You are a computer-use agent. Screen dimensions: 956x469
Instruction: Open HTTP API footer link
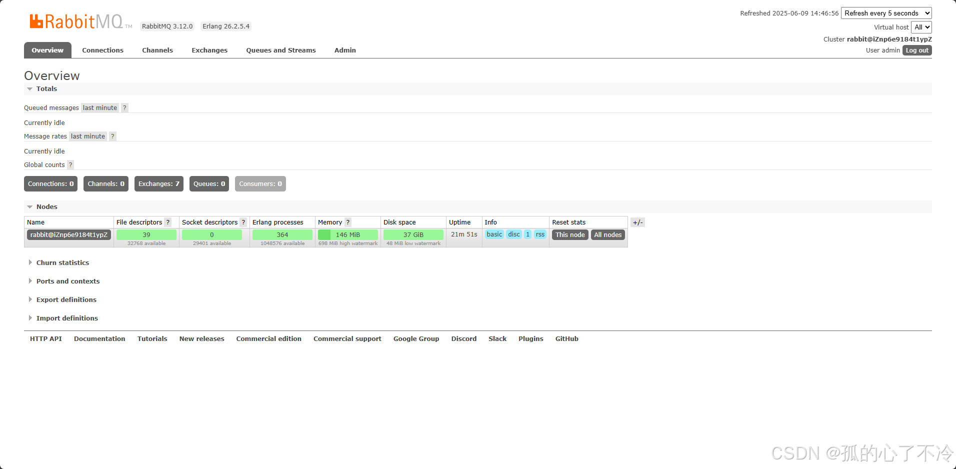pos(46,338)
